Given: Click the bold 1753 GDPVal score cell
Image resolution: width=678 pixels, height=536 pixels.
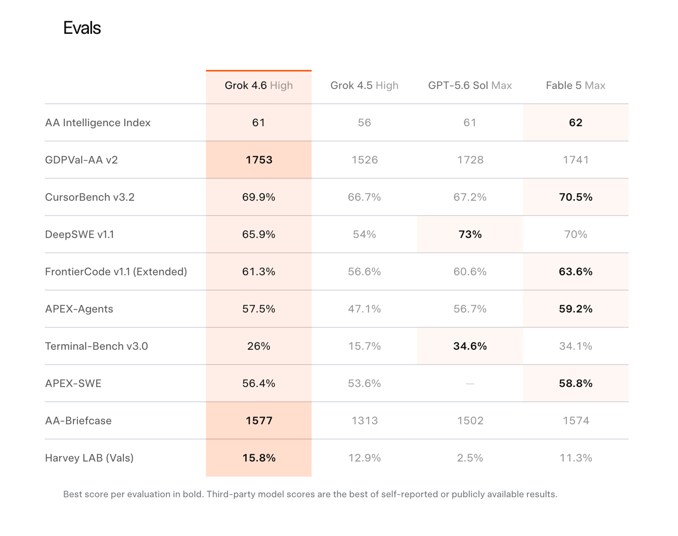Looking at the screenshot, I should point(258,160).
